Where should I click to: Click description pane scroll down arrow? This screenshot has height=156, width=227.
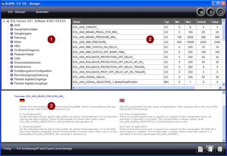[x=224, y=140]
